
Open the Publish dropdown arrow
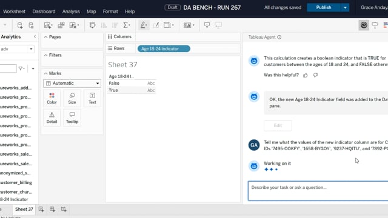coord(345,7)
